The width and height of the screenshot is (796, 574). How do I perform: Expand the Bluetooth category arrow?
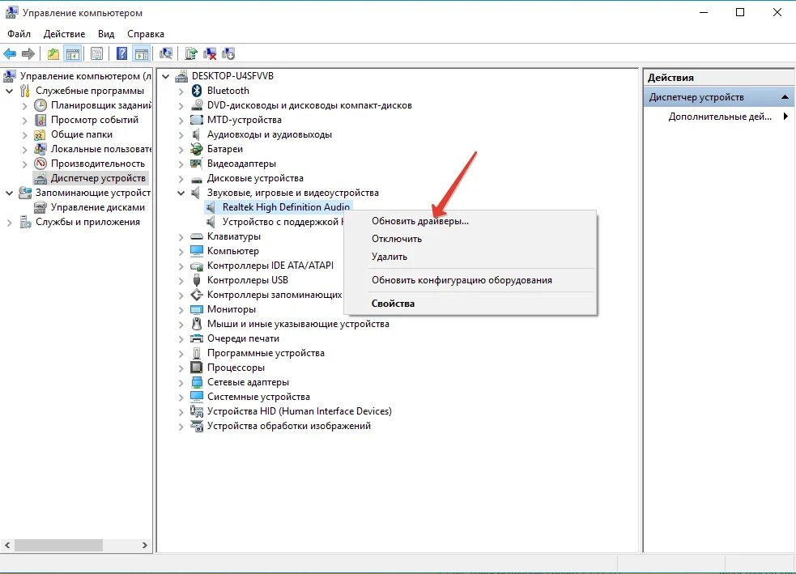tap(181, 91)
